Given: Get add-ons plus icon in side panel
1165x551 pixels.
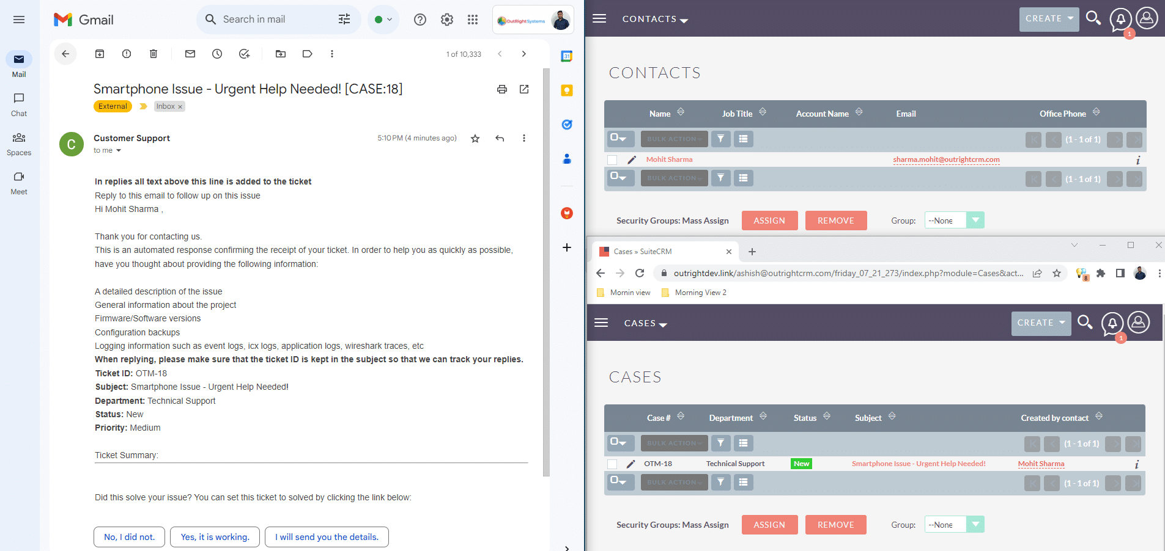Looking at the screenshot, I should click(567, 247).
